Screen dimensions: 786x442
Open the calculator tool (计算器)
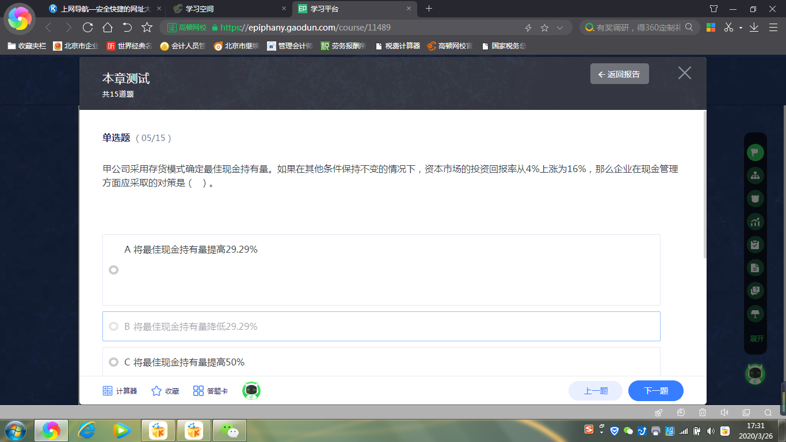[x=120, y=391]
